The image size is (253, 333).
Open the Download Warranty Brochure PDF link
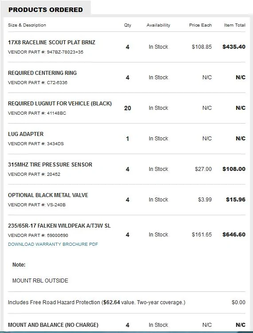[x=53, y=244]
